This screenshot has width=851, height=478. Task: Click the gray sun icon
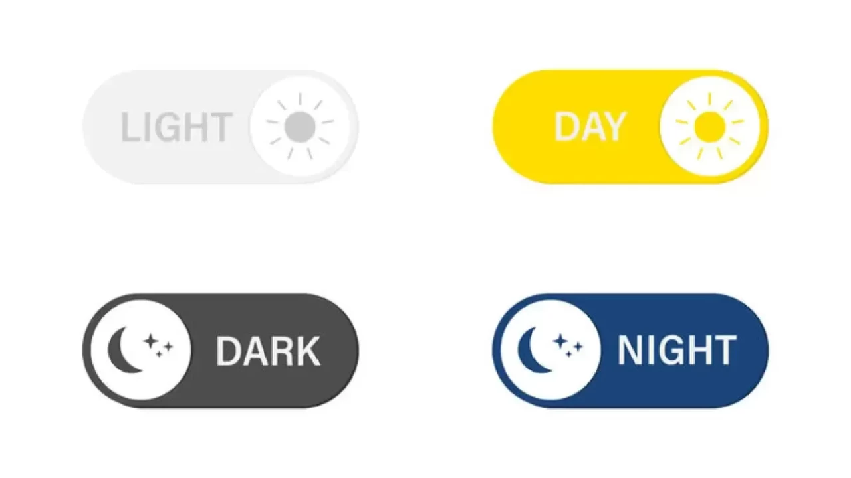click(x=301, y=126)
